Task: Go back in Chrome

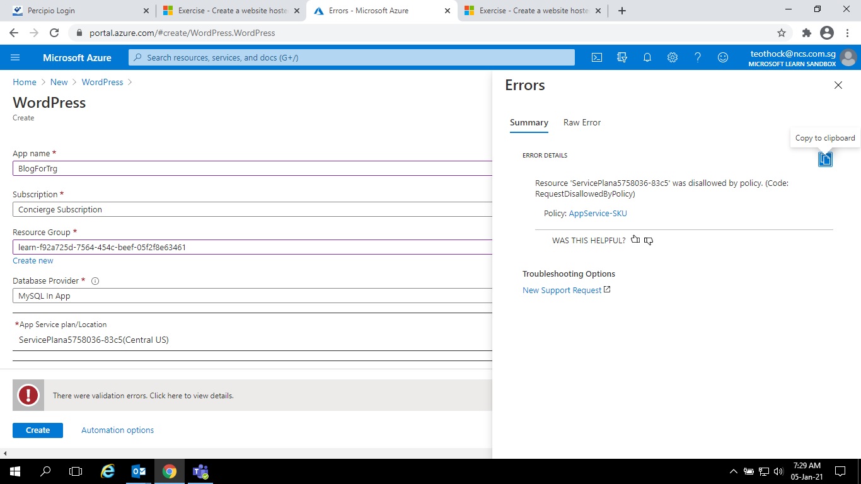Action: pyautogui.click(x=14, y=33)
